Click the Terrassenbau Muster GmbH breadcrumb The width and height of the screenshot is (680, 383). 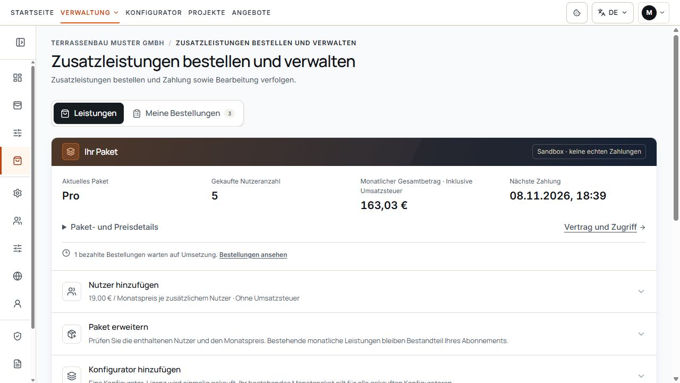coord(108,43)
